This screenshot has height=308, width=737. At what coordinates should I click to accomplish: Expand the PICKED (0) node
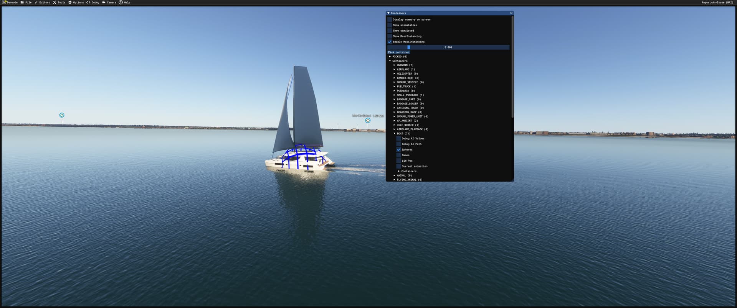click(390, 56)
